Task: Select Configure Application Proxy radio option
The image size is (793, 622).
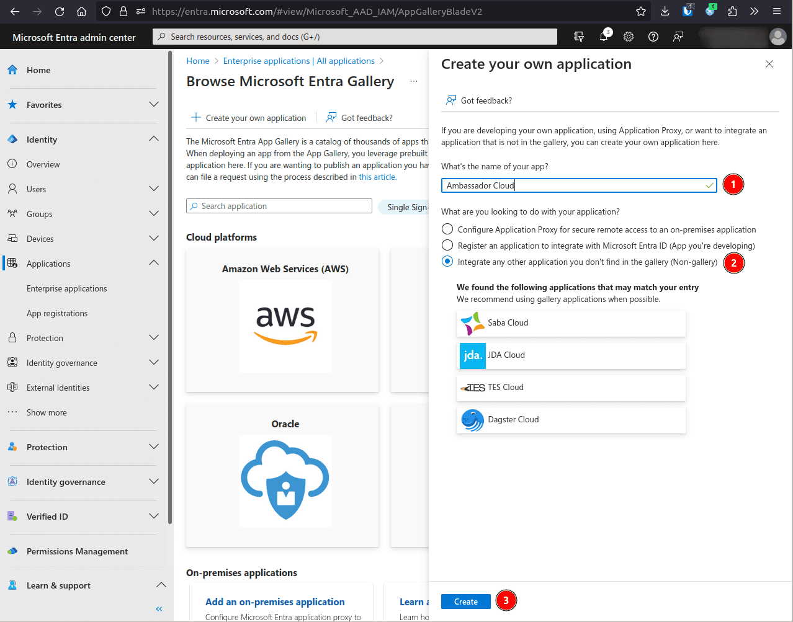Action: (447, 229)
